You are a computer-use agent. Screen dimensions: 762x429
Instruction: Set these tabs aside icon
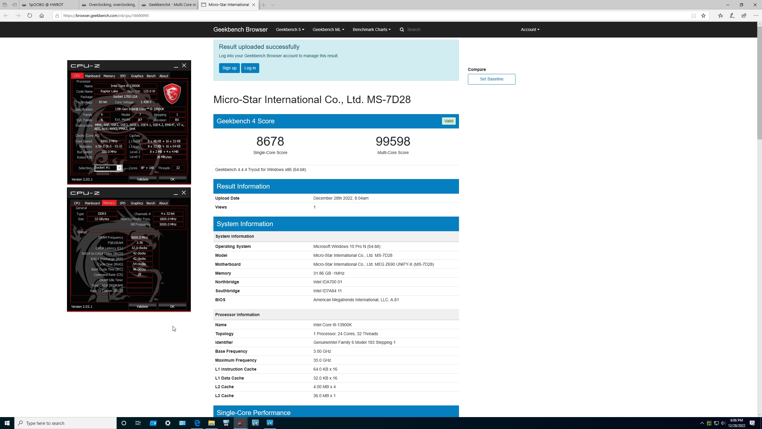(14, 5)
